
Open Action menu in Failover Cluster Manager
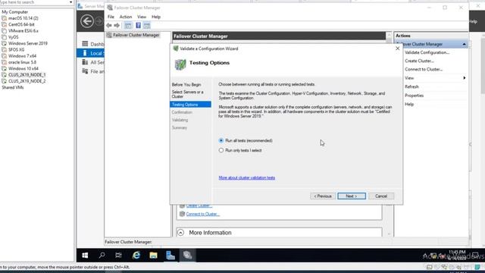(x=126, y=17)
